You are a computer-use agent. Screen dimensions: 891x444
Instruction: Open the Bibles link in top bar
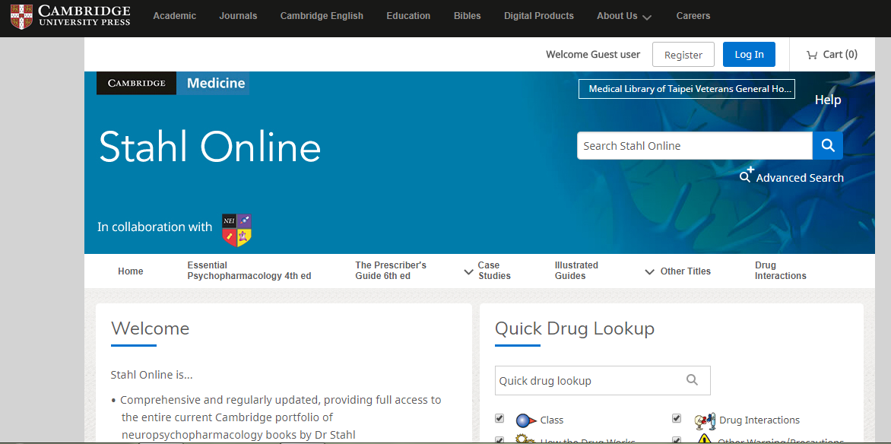pyautogui.click(x=467, y=16)
